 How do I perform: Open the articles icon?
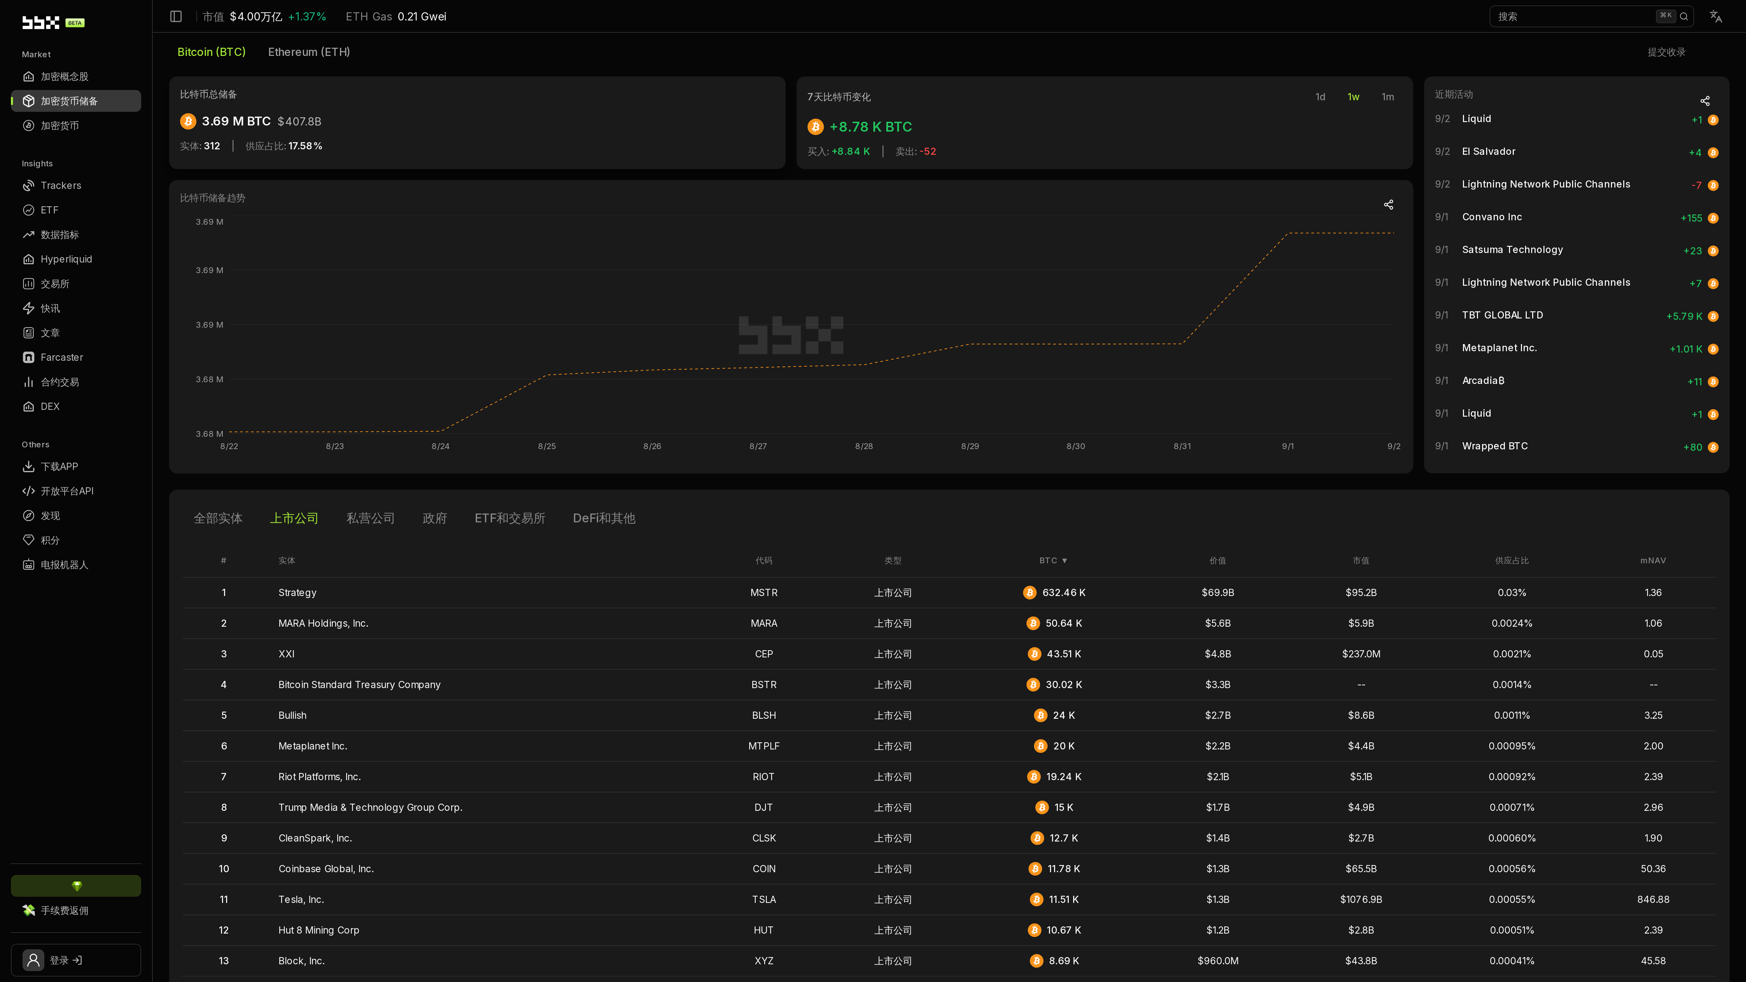click(x=28, y=333)
